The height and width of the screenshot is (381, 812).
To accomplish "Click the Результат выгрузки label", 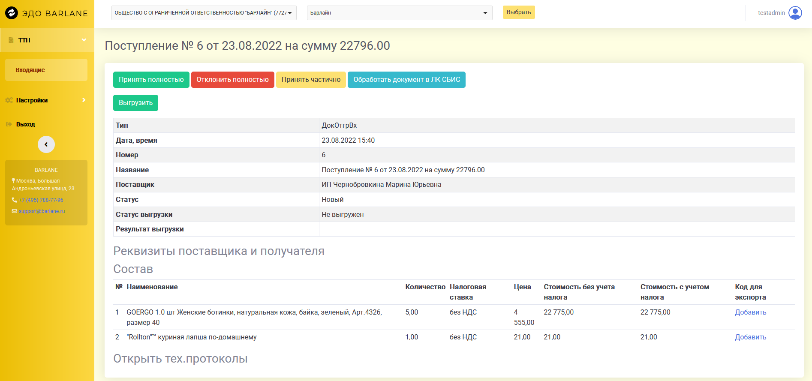I will 150,229.
